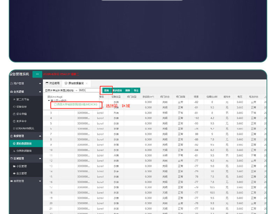Image resolution: width=276 pixels, height=214 pixels.
Task: Click the green 查询 button
Action: pyautogui.click(x=106, y=90)
